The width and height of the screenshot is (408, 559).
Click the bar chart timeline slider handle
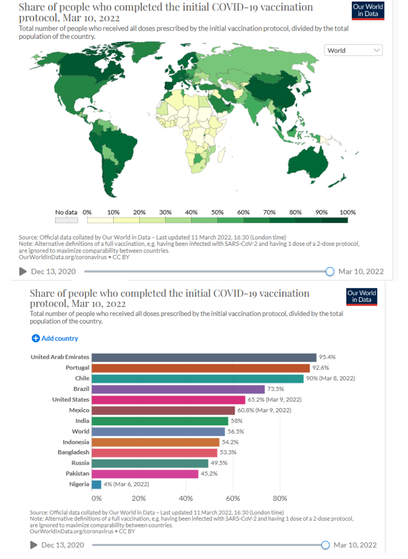click(x=325, y=545)
